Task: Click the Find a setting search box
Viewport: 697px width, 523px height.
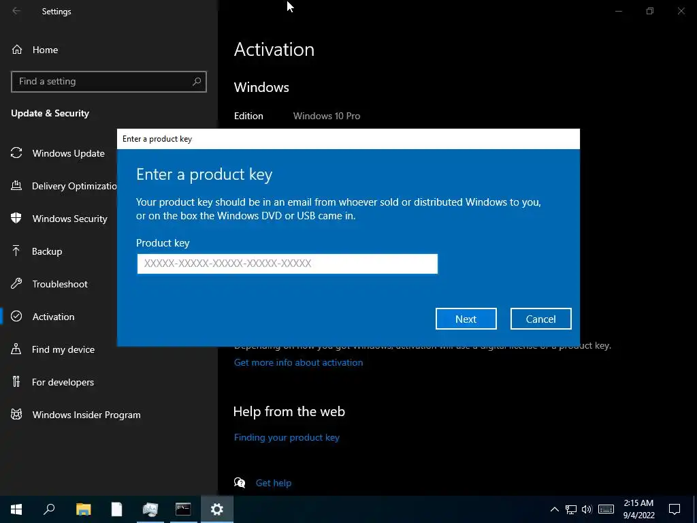Action: click(x=108, y=82)
